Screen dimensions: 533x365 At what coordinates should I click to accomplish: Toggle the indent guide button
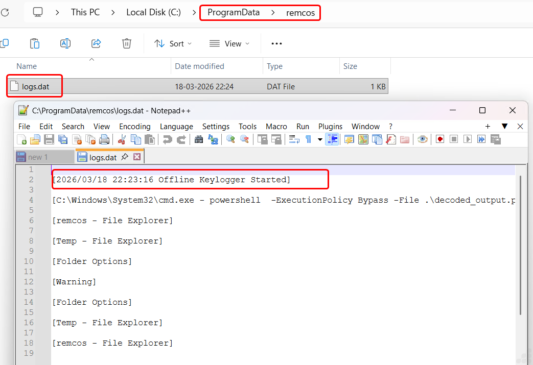(x=332, y=139)
